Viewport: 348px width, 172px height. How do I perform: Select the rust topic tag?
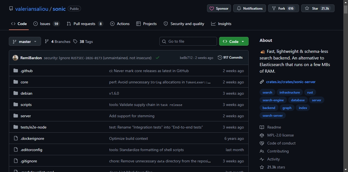[x=310, y=92]
